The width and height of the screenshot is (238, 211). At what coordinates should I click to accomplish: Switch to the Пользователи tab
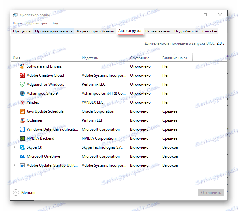click(158, 31)
